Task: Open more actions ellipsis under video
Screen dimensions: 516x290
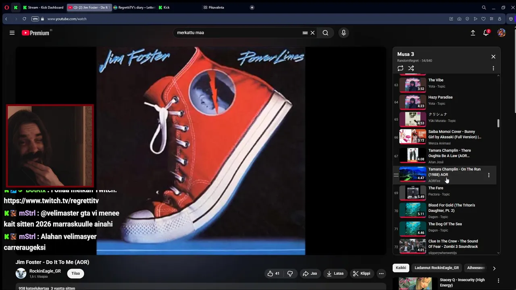Action: click(381, 273)
